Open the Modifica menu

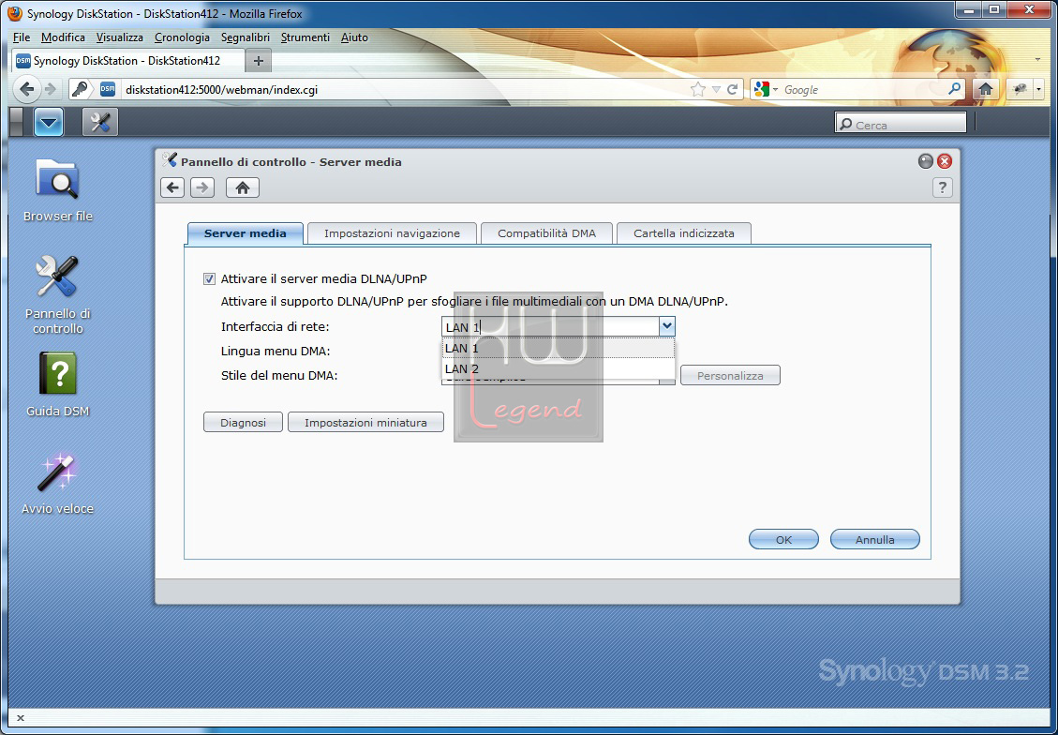(63, 37)
